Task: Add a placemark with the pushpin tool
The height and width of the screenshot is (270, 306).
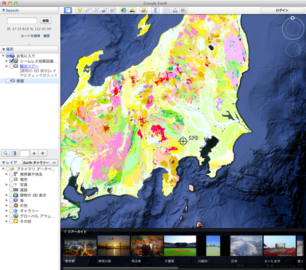Action: [80, 10]
